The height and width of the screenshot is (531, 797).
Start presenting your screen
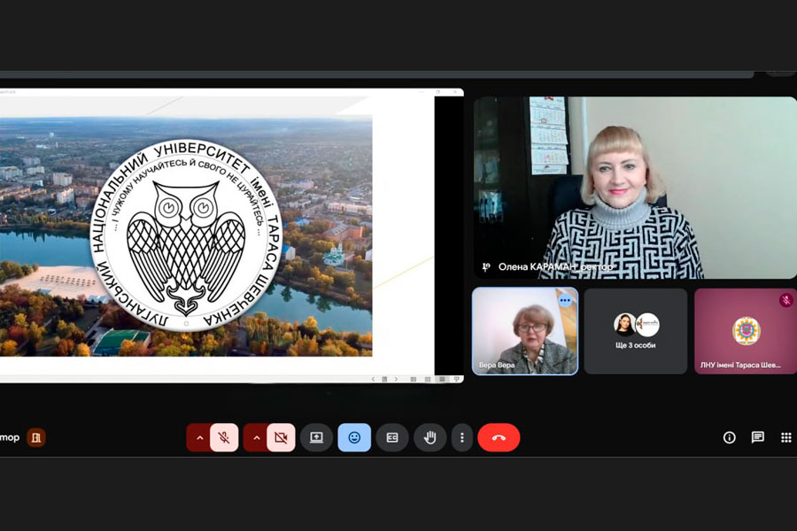317,437
